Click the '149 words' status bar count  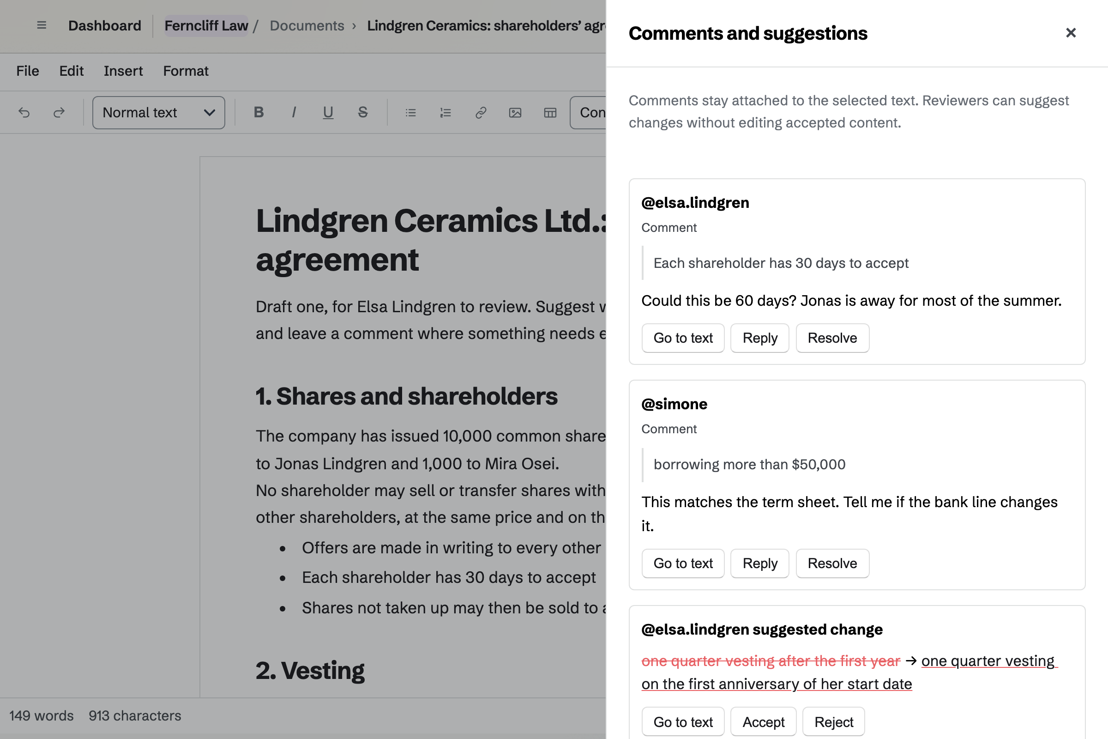pyautogui.click(x=42, y=715)
